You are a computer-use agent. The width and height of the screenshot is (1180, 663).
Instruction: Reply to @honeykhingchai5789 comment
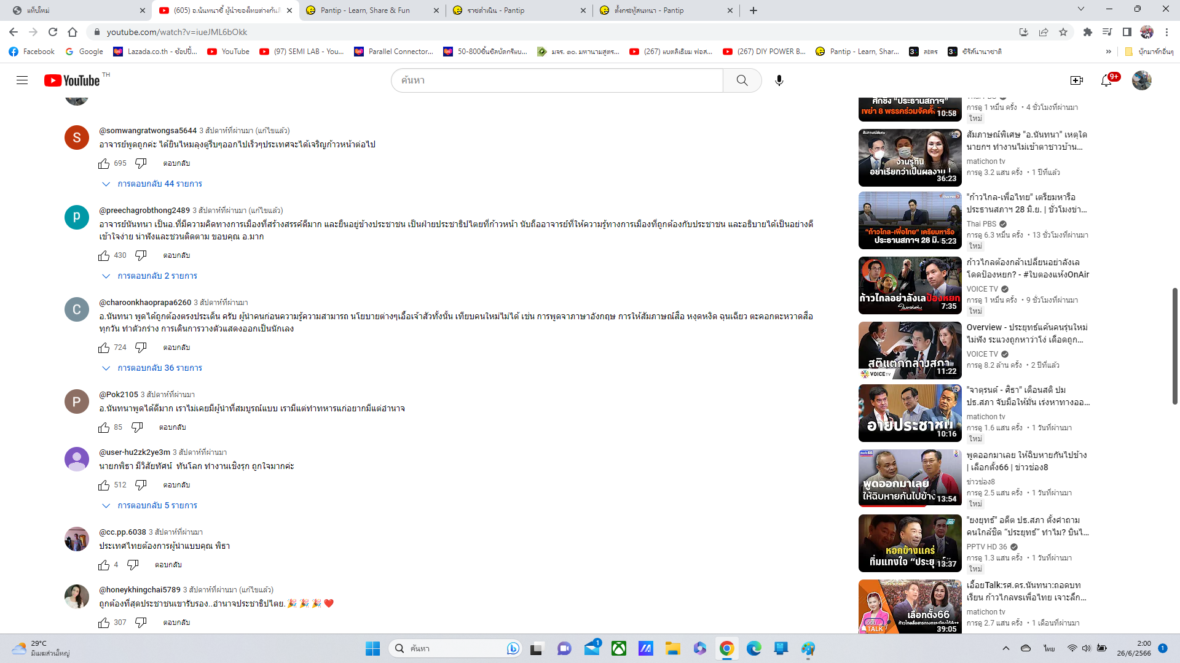pyautogui.click(x=176, y=622)
